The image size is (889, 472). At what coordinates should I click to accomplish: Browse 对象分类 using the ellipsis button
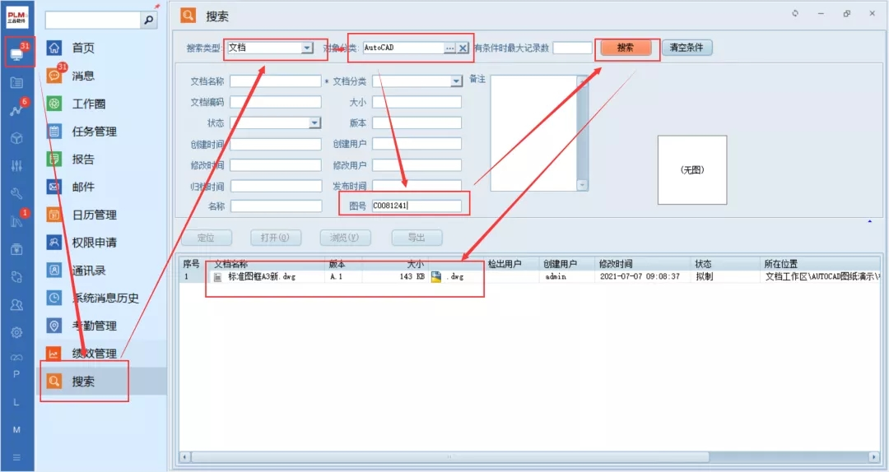pos(449,49)
